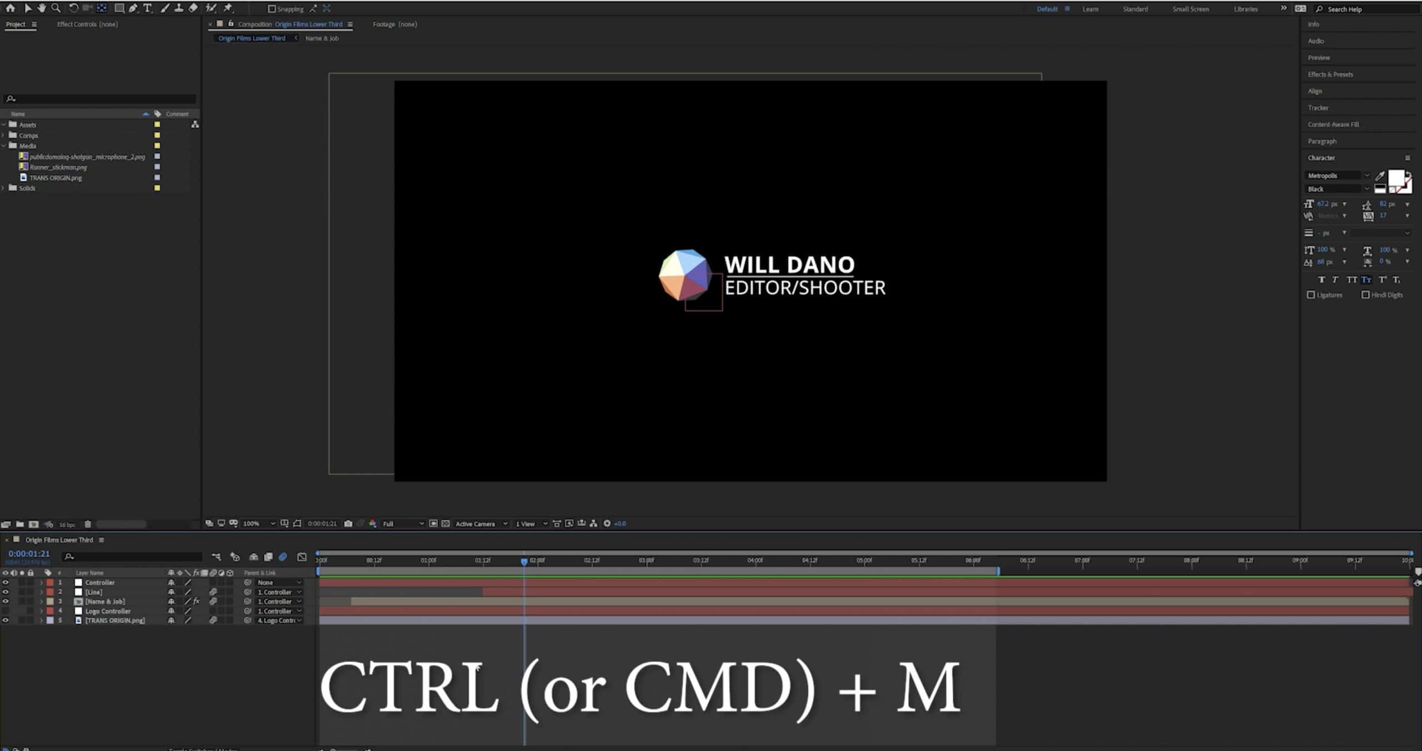1422x751 pixels.
Task: Select the Clone Stamp tool
Action: tap(179, 8)
